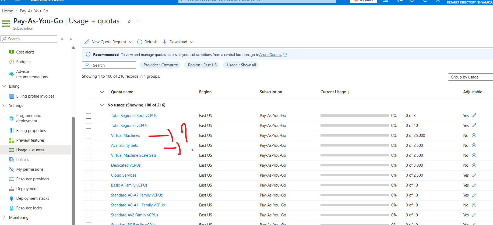This screenshot has height=225, width=493.
Task: Check the Cloud Services row checkbox
Action: coord(89,176)
